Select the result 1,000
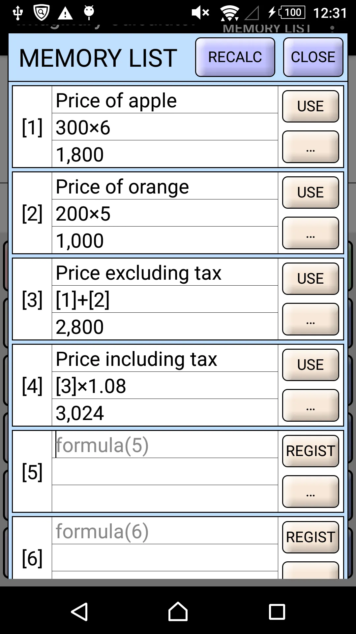 80,241
